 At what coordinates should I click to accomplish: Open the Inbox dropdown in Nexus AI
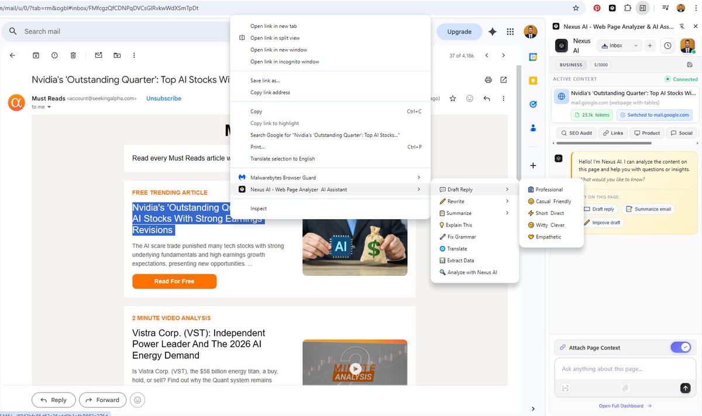point(619,46)
